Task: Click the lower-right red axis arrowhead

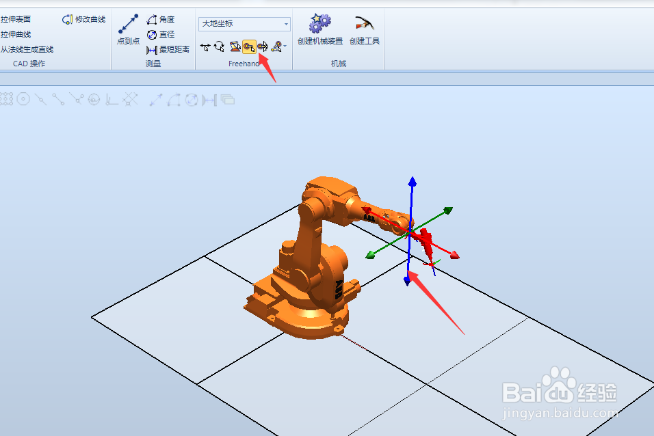Action: tap(455, 255)
